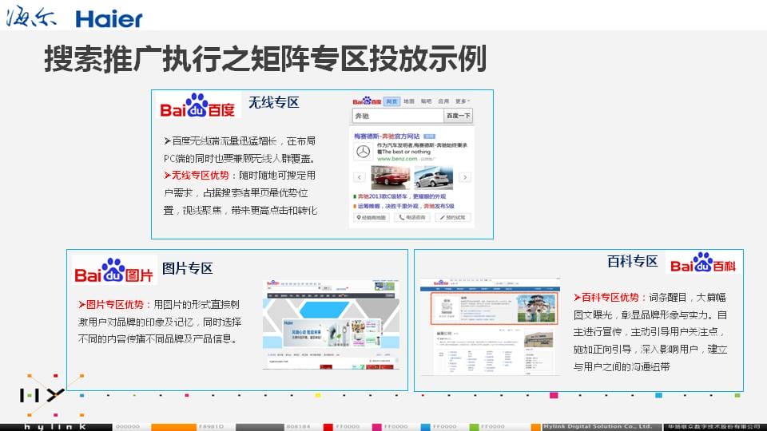767x431 pixels.
Task: Click the text The best or nothing
Action: pos(406,152)
